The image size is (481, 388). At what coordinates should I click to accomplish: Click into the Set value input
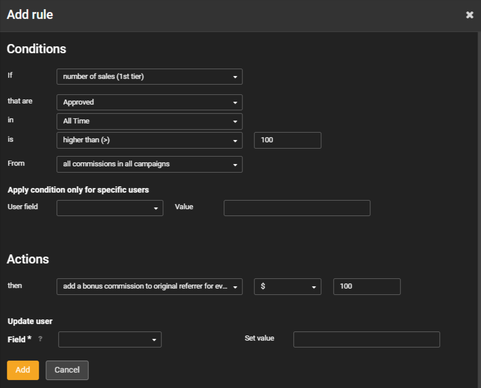point(366,339)
